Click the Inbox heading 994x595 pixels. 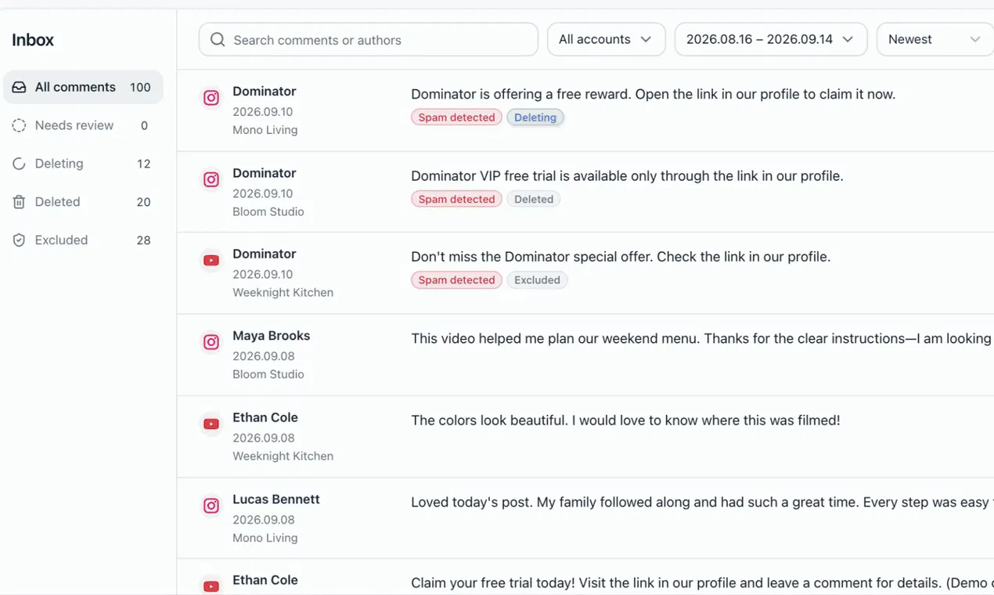click(33, 40)
